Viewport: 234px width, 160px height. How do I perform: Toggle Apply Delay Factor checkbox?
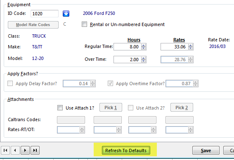[10, 83]
